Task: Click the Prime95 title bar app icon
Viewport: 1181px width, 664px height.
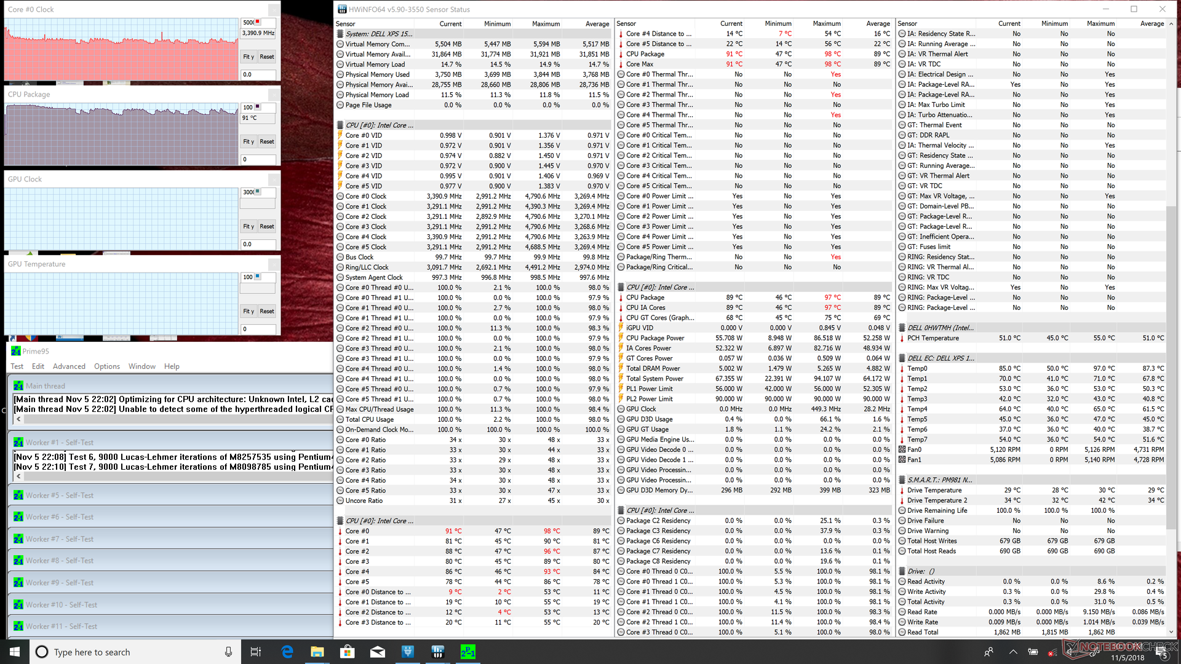Action: coord(16,351)
